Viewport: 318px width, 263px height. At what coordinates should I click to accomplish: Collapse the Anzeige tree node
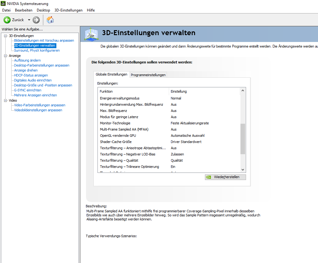[6, 56]
